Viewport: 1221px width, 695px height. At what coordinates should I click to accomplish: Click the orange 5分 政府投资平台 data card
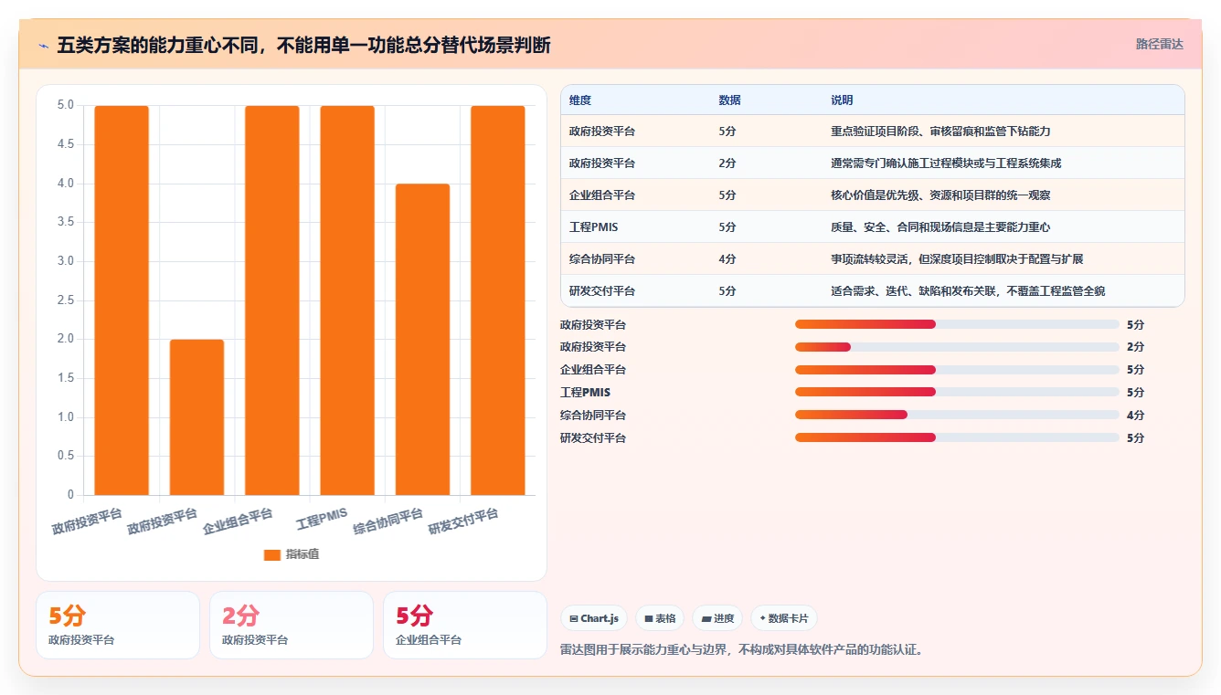tap(118, 625)
